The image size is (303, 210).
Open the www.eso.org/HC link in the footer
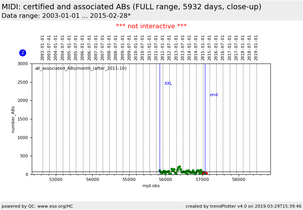(x=54, y=206)
